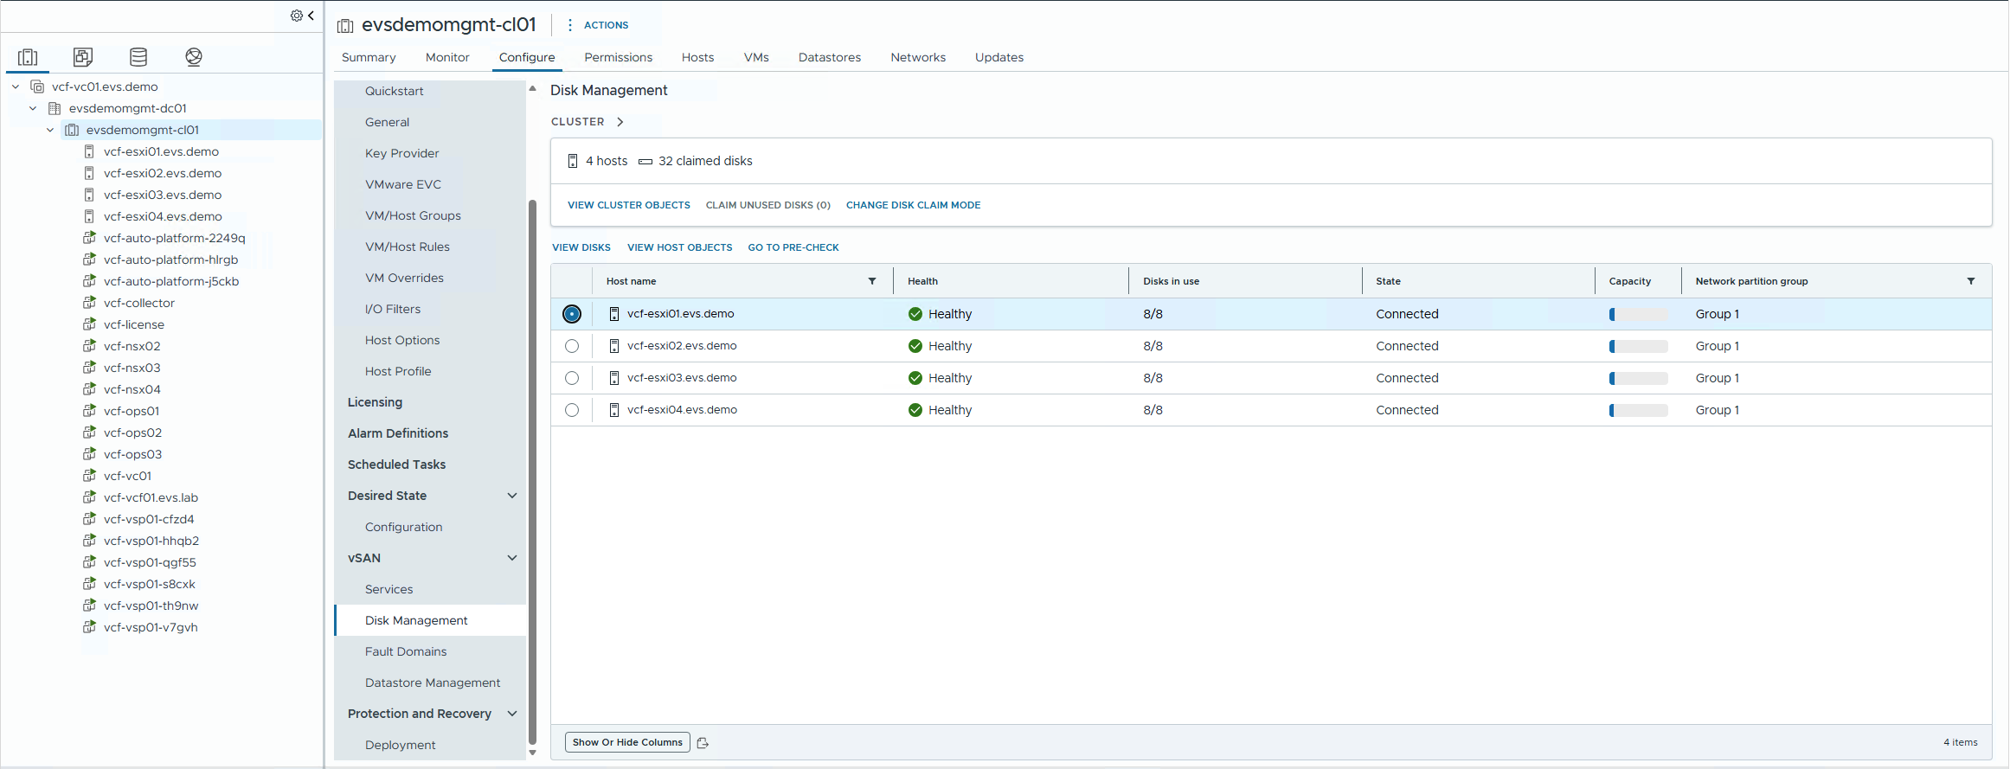Click the capacity bar for vcf-esxi04.evs.demo
Viewport: 2010px width, 769px height.
(x=1638, y=411)
